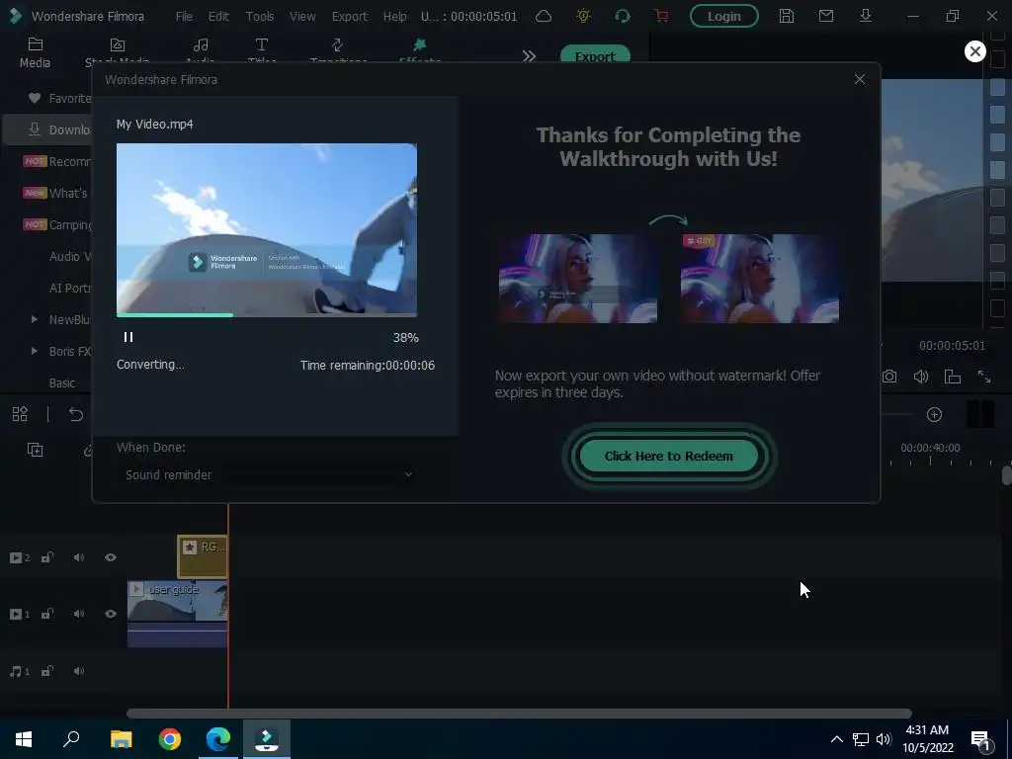This screenshot has width=1012, height=759.
Task: Click the preview display settings icon
Action: (953, 377)
